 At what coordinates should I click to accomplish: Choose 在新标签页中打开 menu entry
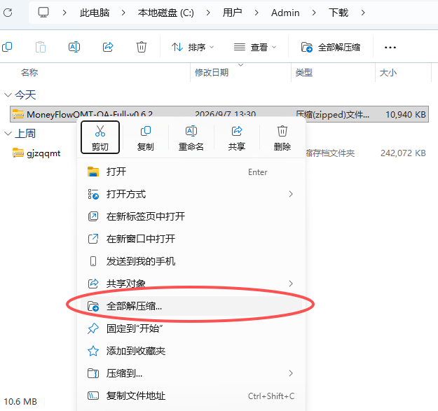click(x=191, y=216)
